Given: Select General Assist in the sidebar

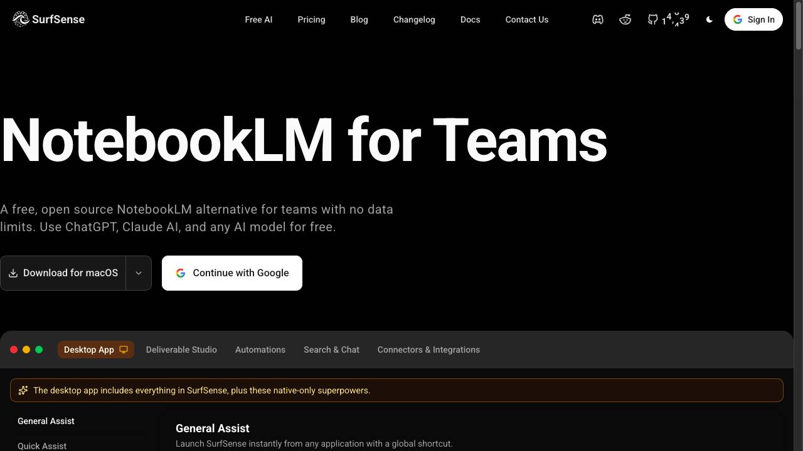Looking at the screenshot, I should click(46, 421).
